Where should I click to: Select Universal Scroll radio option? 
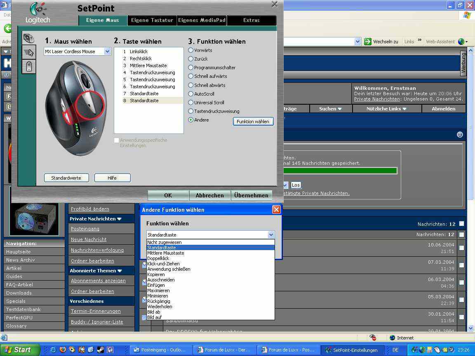(x=191, y=103)
